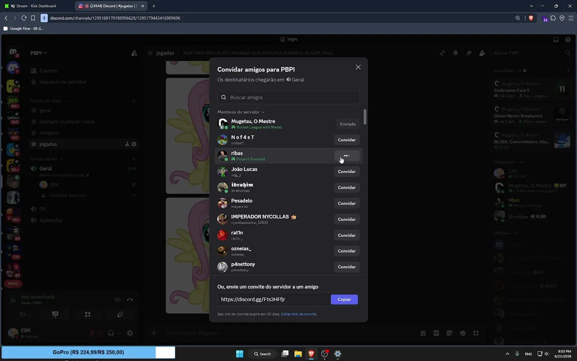Show hidden system tray icons
This screenshot has width=577, height=361.
[507, 354]
